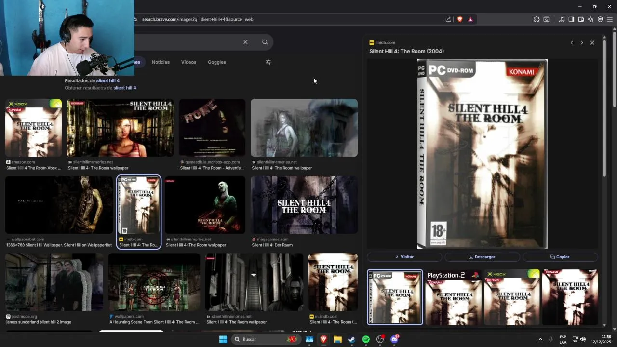Open the imdb.com source link in preview
This screenshot has height=347, width=617.
click(386, 43)
